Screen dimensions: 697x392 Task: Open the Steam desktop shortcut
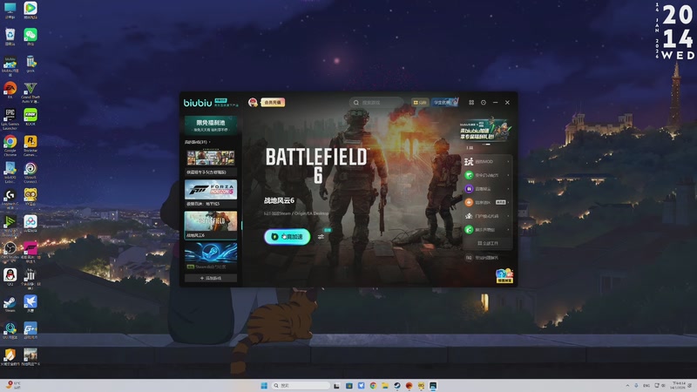(10, 303)
